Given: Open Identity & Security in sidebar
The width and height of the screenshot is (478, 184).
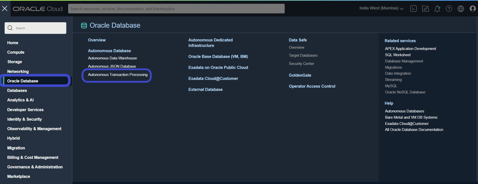Looking at the screenshot, I should click(x=24, y=119).
